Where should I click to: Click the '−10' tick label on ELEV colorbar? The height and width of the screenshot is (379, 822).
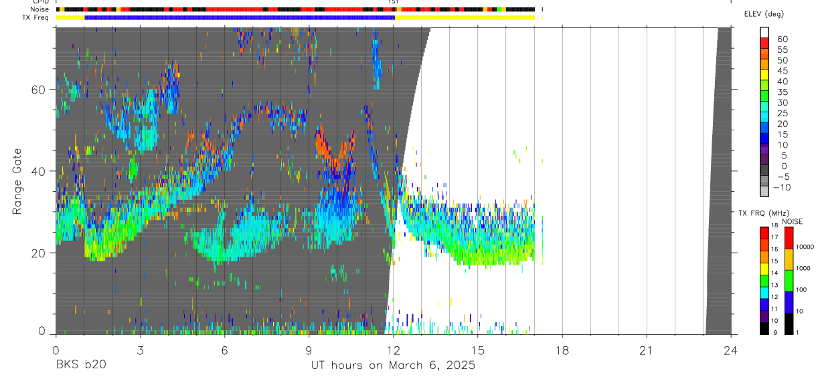(781, 188)
